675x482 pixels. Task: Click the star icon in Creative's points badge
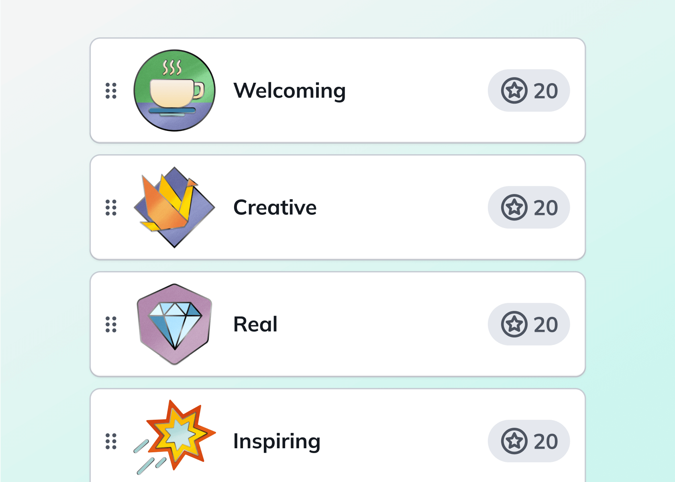[x=514, y=208]
